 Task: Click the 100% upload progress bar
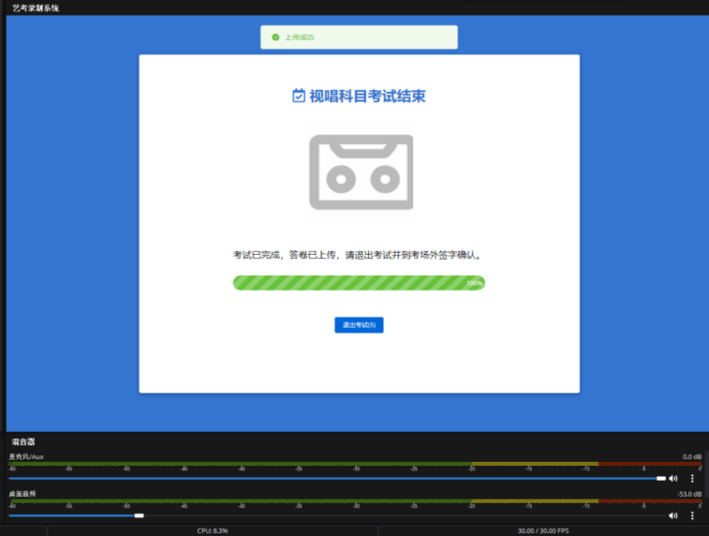[x=359, y=283]
